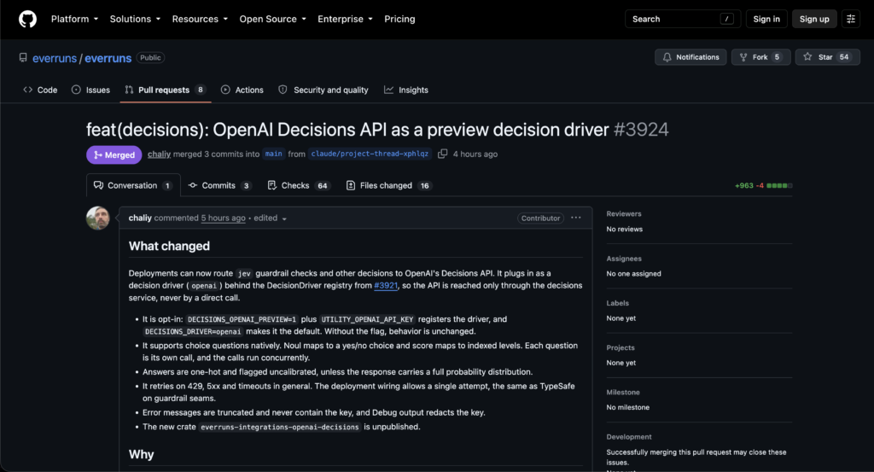Open the Commits tab
Image resolution: width=874 pixels, height=472 pixels.
[x=219, y=185]
